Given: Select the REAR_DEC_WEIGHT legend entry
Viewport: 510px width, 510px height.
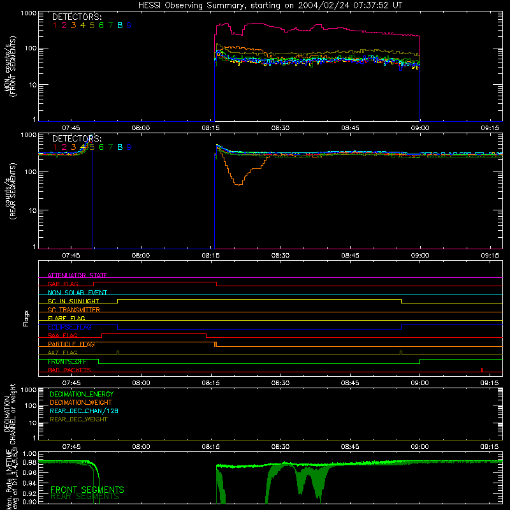Looking at the screenshot, I should 78,419.
